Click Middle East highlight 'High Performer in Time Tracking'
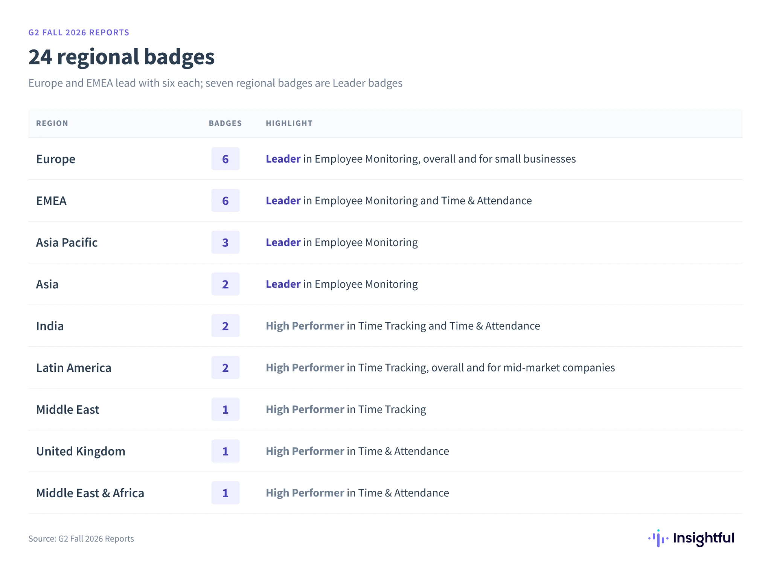The image size is (771, 568). tap(346, 410)
